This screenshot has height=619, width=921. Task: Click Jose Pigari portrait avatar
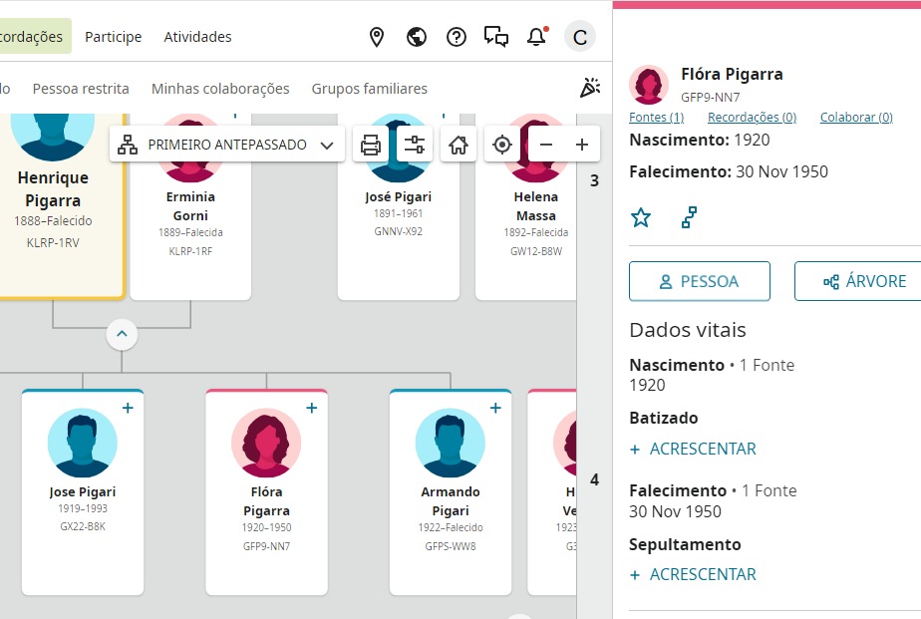82,443
